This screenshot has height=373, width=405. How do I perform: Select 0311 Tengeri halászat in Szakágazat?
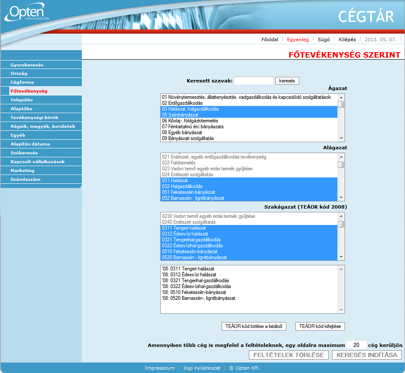(x=249, y=228)
